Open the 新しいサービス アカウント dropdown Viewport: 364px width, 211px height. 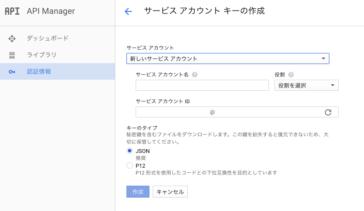[x=228, y=59]
